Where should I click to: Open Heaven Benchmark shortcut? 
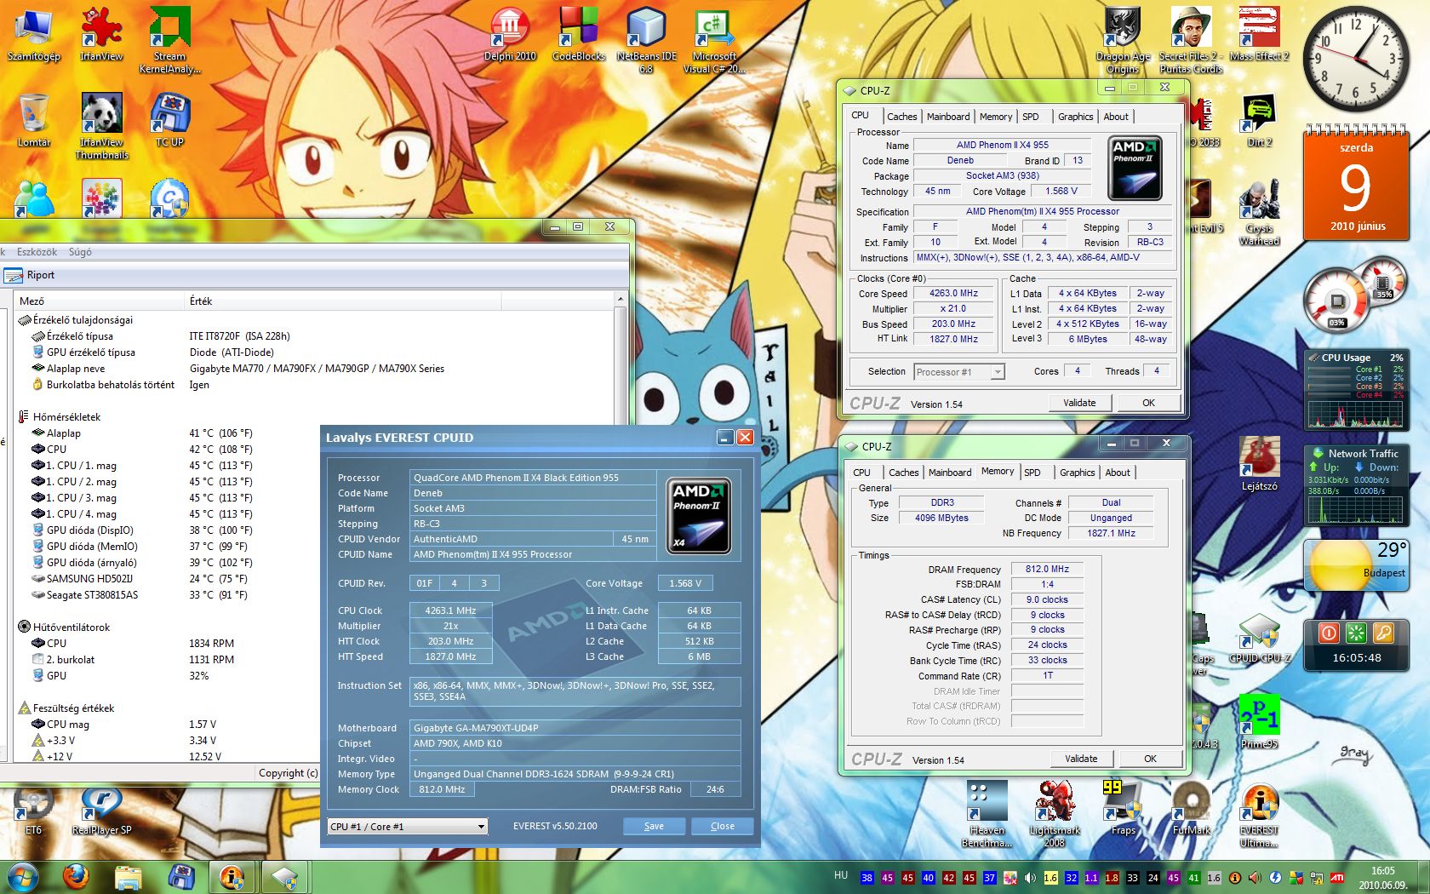(987, 815)
